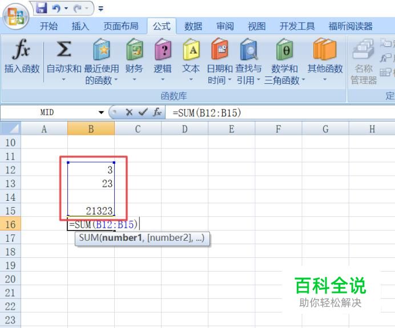Screen dimensions: 395x328
Task: Select row 16 header
Action: tap(10, 224)
